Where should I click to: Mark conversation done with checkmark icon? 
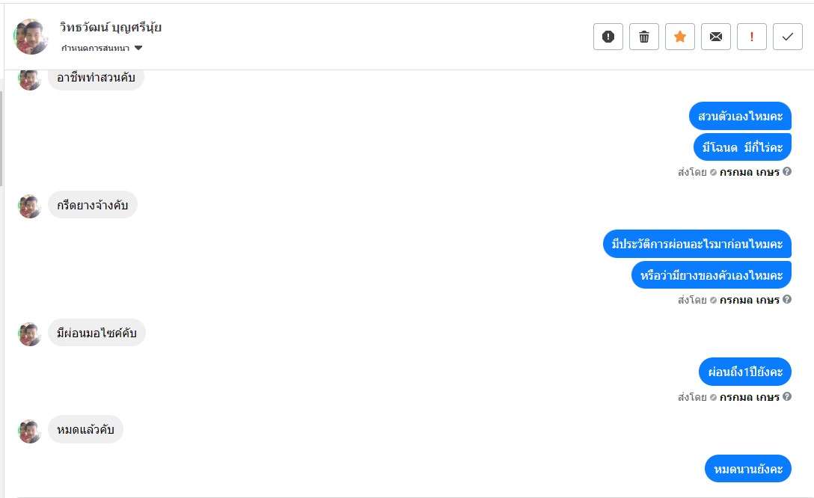click(787, 37)
